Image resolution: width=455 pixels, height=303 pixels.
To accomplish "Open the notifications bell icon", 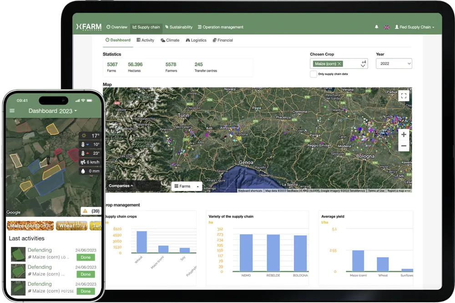I will coord(376,27).
